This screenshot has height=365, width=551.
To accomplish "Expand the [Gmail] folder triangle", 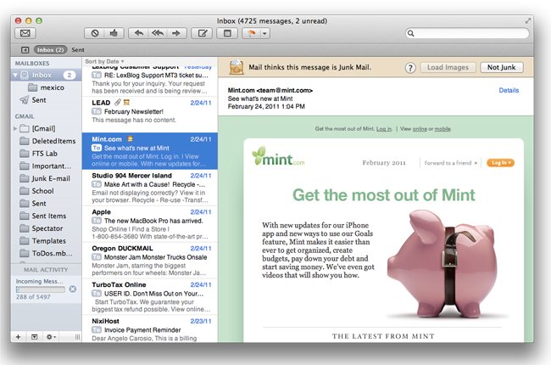I will pyautogui.click(x=15, y=128).
